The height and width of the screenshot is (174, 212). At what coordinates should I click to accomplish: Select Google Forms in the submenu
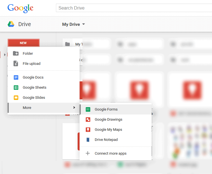point(116,109)
